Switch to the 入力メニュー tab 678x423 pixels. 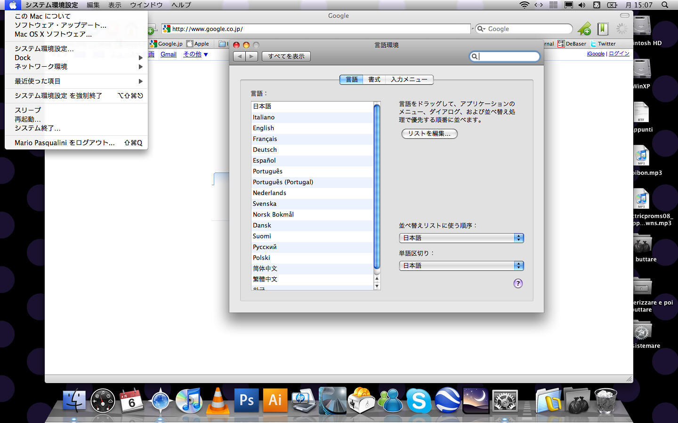pos(409,79)
